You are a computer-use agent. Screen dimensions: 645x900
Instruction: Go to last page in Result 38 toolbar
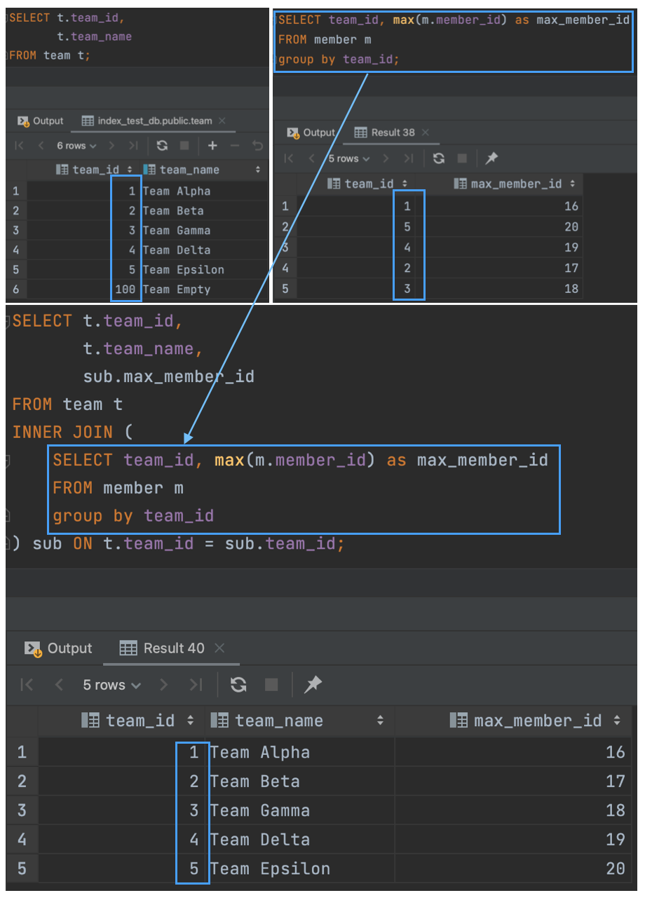[409, 158]
